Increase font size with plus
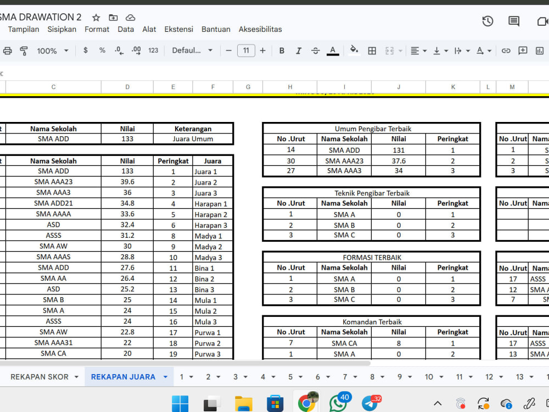The width and height of the screenshot is (549, 412). (262, 51)
